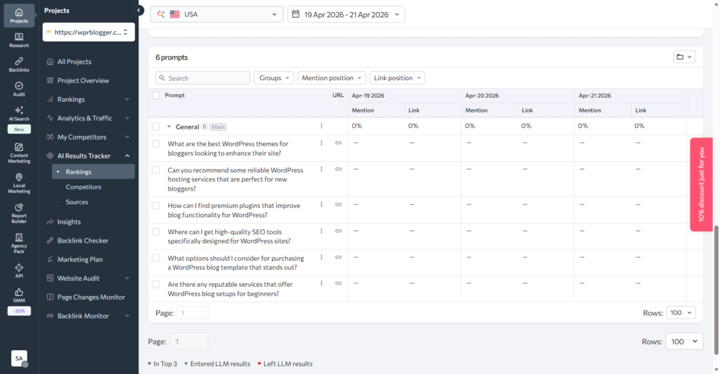
Task: Open AI Search in left rail
Action: (19, 114)
